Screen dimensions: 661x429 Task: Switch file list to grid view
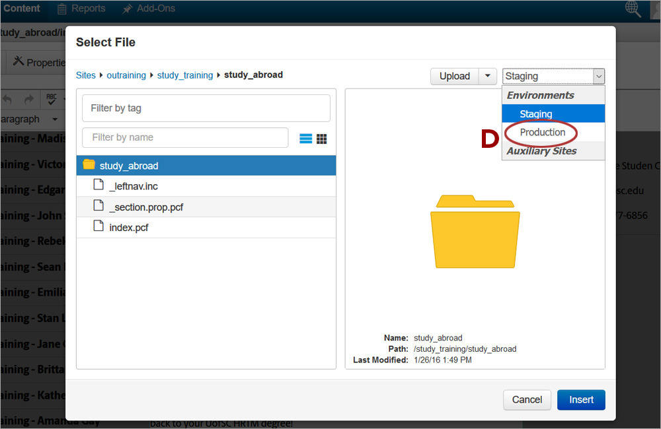[322, 139]
